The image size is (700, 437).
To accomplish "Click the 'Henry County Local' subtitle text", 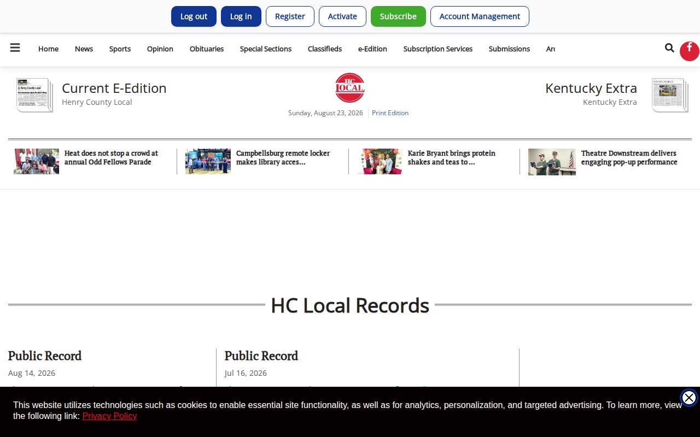I will tap(97, 102).
